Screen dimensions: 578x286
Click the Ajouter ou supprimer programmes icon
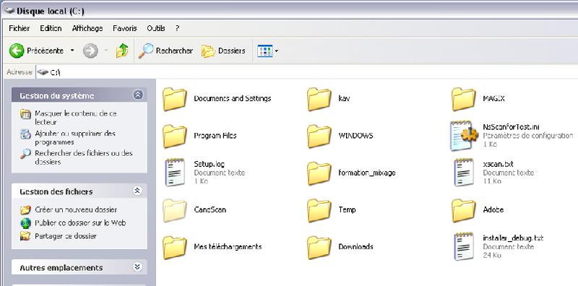(x=25, y=134)
